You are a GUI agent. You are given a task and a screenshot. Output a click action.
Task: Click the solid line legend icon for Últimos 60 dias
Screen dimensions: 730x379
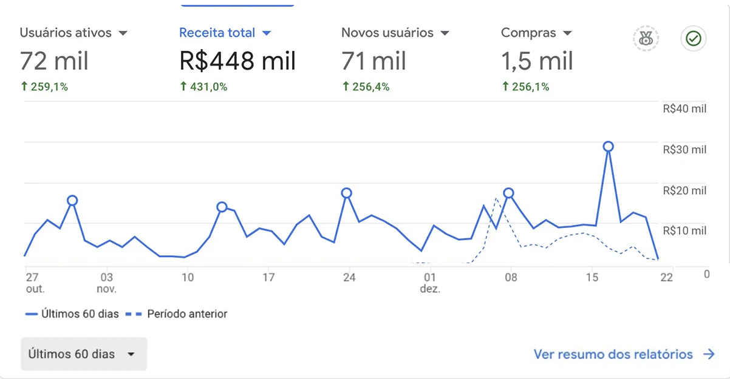[x=32, y=314]
